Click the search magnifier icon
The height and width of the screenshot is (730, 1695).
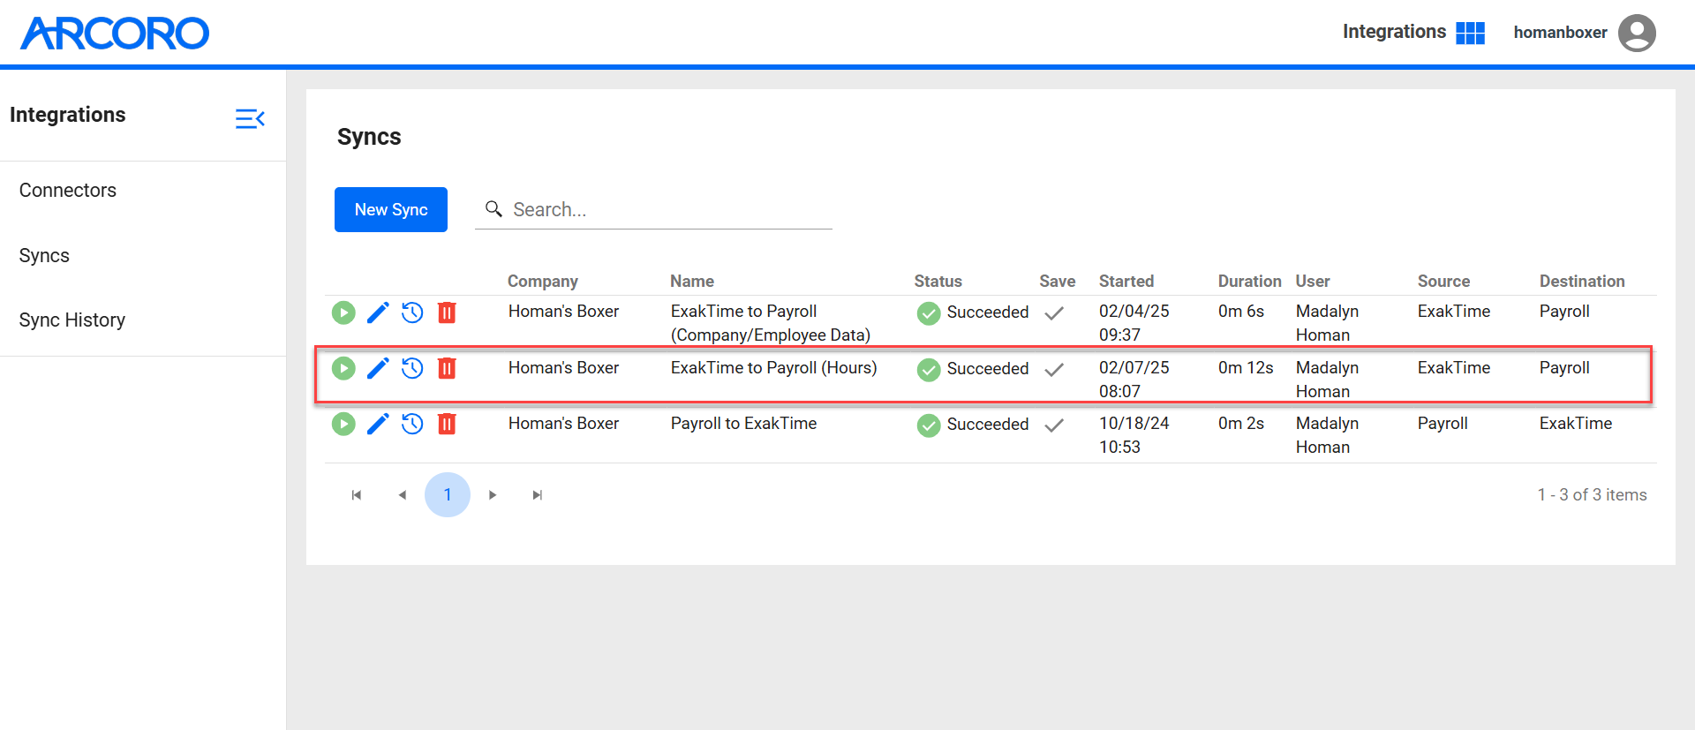[494, 209]
